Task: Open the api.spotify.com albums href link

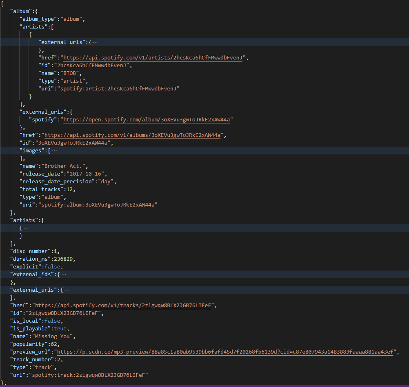Action: pos(133,135)
